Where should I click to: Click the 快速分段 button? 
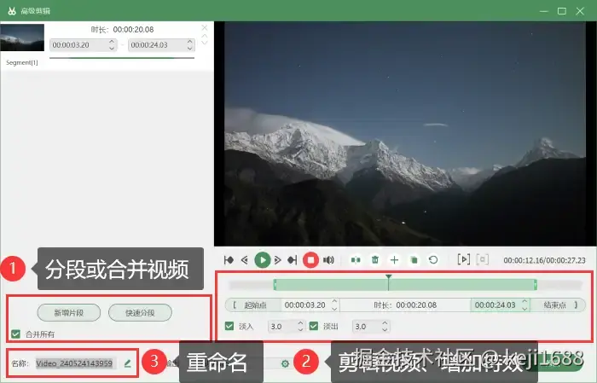click(x=140, y=313)
